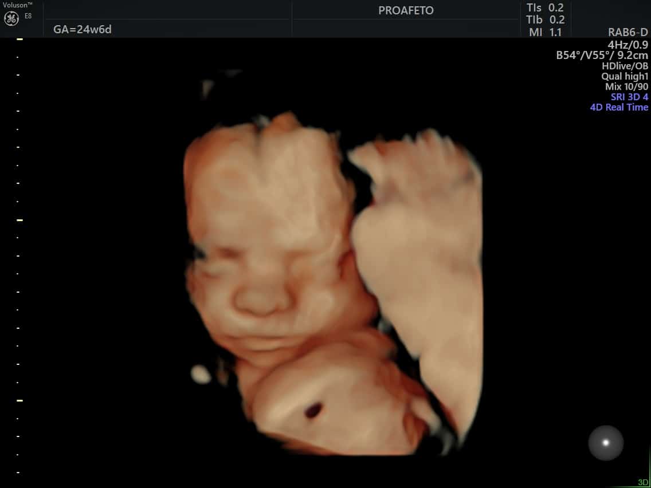Click the 3D indicator in the corner

click(x=642, y=483)
